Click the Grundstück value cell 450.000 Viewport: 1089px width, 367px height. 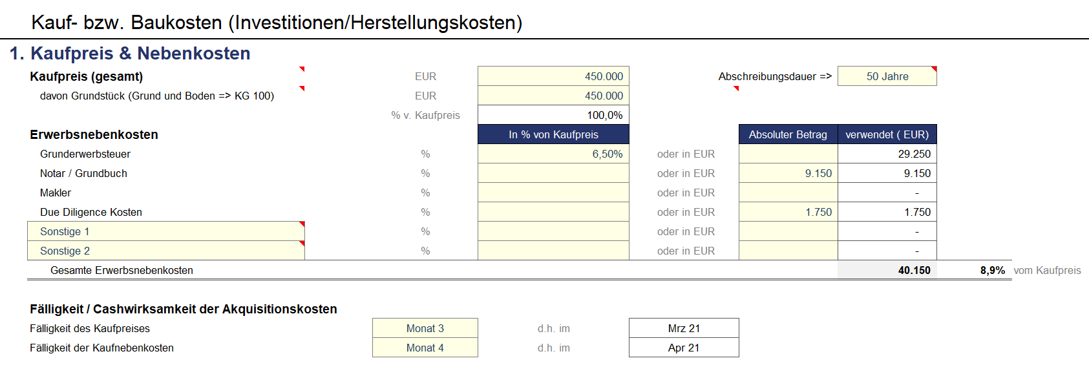tap(553, 96)
